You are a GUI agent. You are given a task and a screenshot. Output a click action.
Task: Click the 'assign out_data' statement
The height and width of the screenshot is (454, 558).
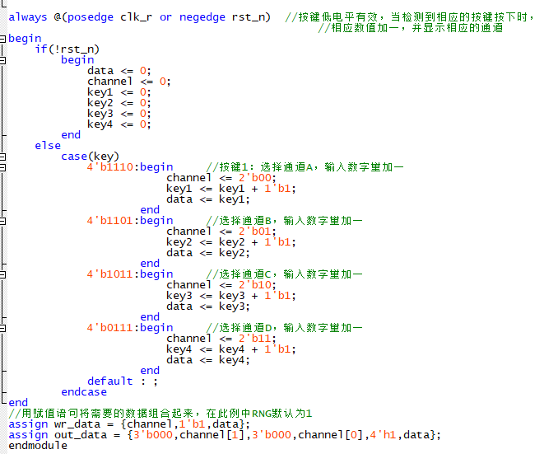(225, 435)
